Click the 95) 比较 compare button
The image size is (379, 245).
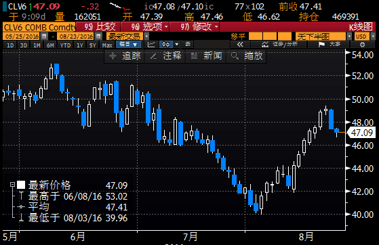tap(98, 27)
